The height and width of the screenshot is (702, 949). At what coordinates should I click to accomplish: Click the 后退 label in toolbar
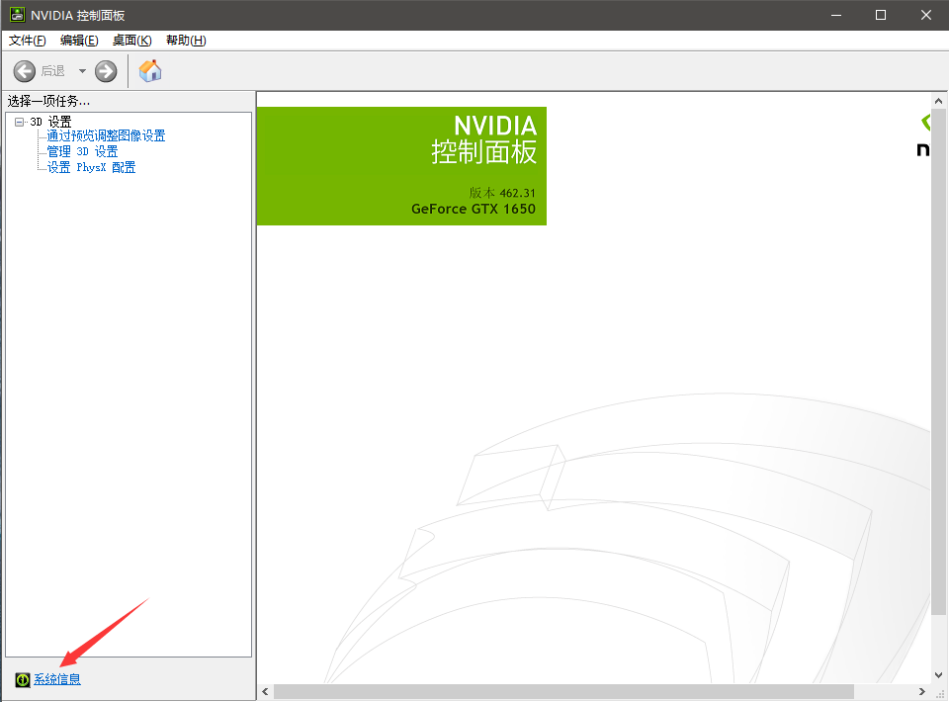click(52, 71)
